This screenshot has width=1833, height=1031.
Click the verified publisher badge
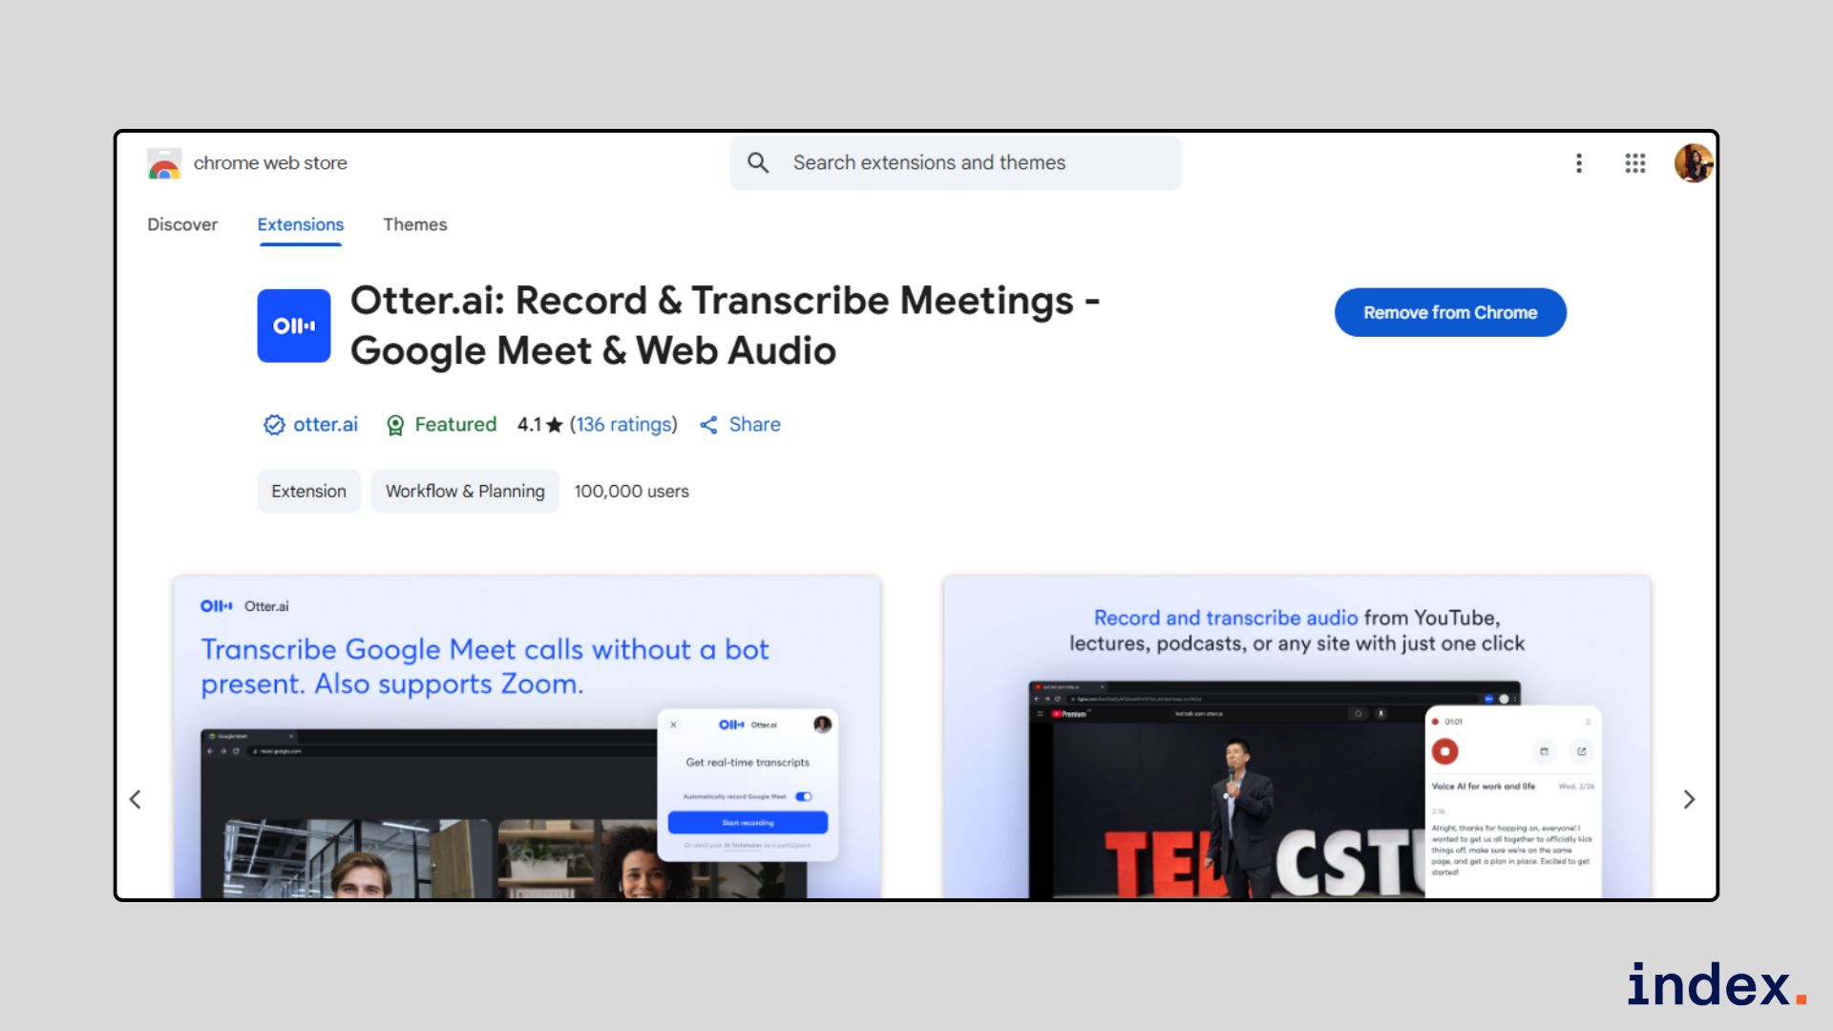click(272, 425)
